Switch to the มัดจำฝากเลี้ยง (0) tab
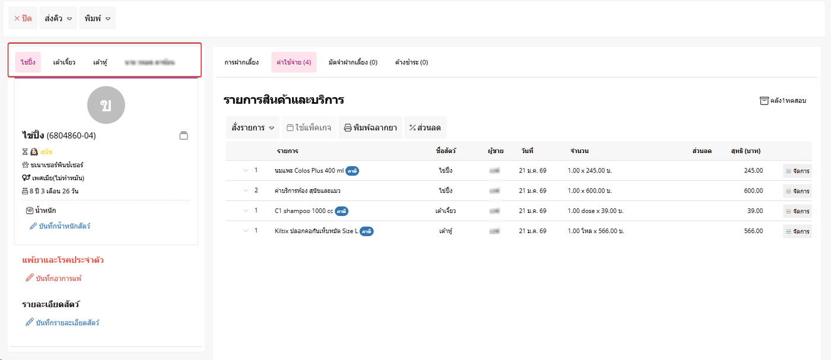This screenshot has width=831, height=360. [353, 62]
